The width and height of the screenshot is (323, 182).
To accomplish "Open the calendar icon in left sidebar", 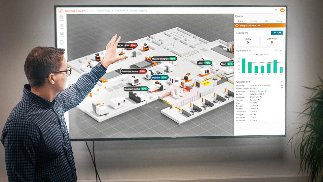I will click(61, 18).
